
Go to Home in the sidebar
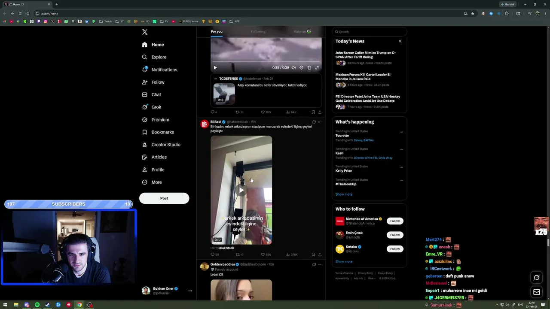point(153,45)
